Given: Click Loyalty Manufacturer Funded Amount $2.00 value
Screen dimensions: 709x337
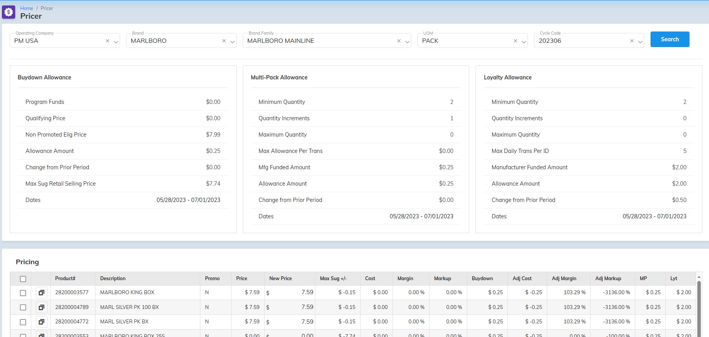Looking at the screenshot, I should (679, 167).
